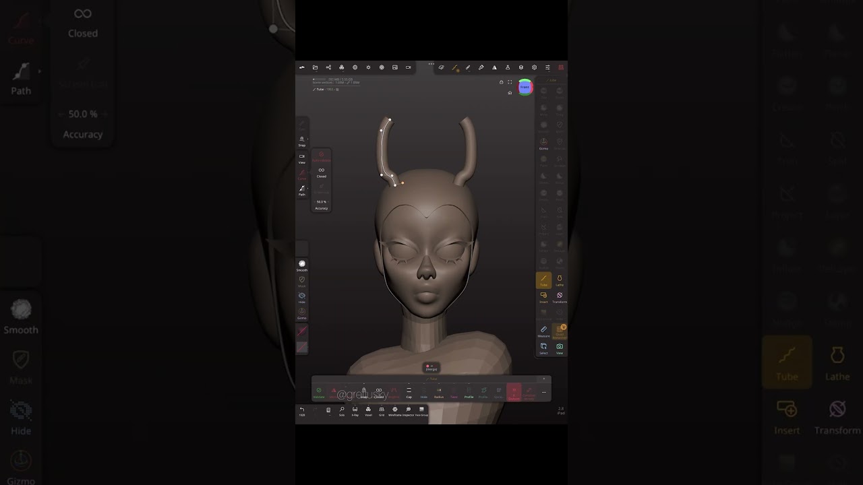This screenshot has width=863, height=485.
Task: Click the fullscreen frame icon near view cube
Action: click(x=510, y=82)
